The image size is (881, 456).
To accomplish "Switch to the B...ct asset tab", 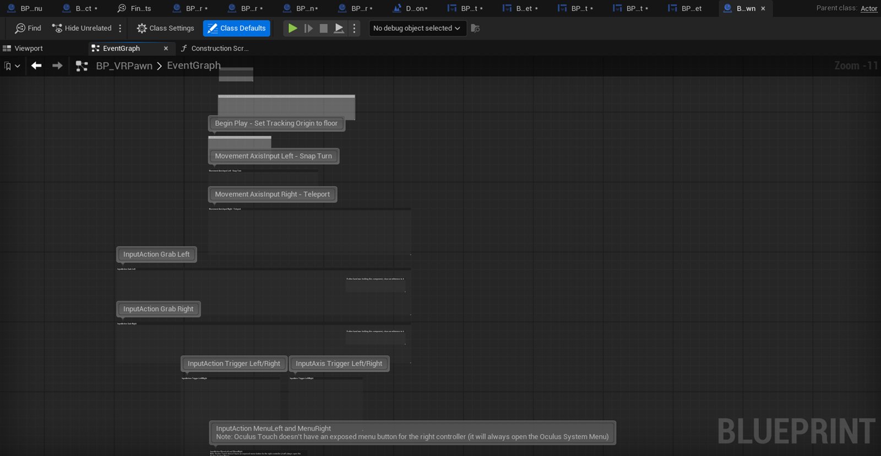I will [80, 8].
